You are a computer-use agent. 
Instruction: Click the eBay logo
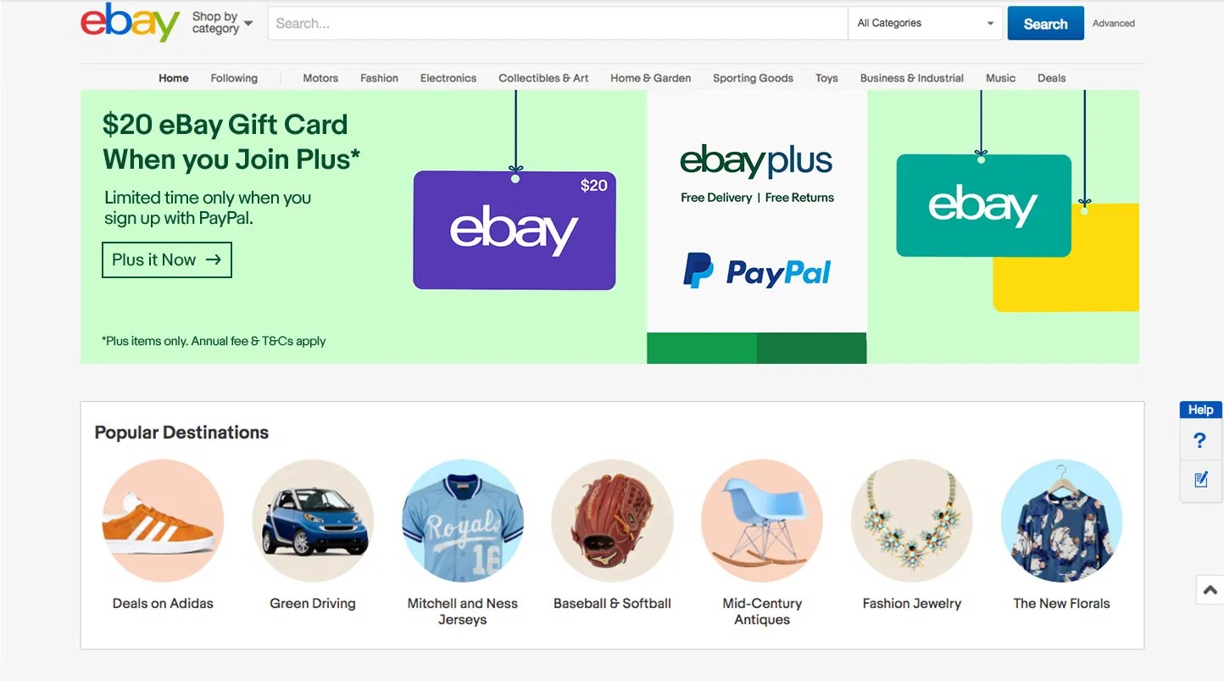pyautogui.click(x=131, y=22)
